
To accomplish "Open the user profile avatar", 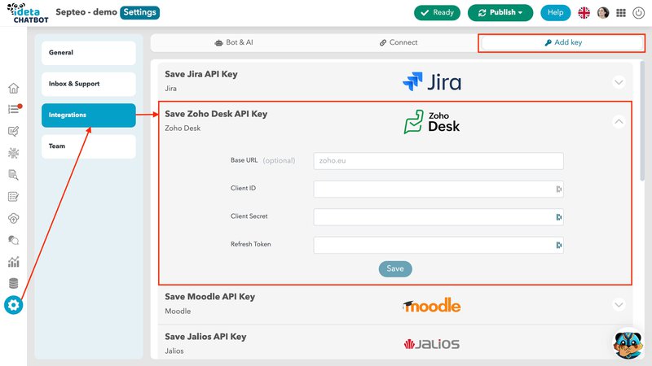I will pos(603,13).
